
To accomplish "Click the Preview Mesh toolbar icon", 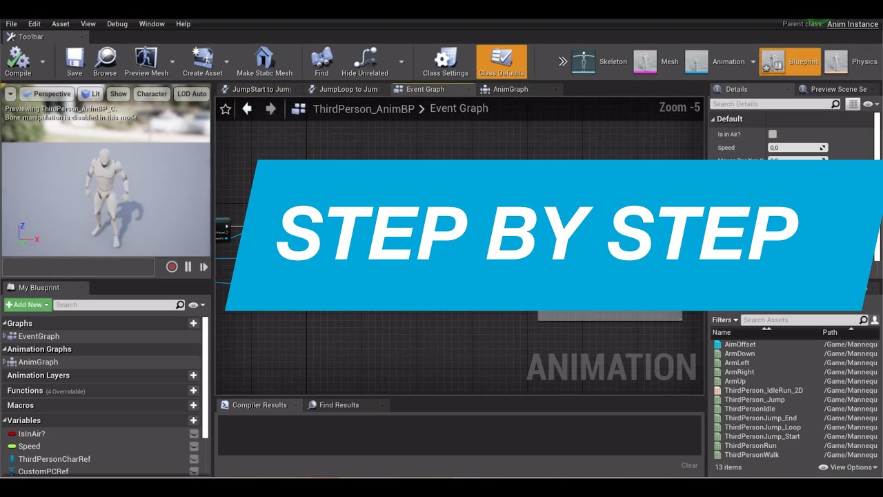I will [x=146, y=61].
